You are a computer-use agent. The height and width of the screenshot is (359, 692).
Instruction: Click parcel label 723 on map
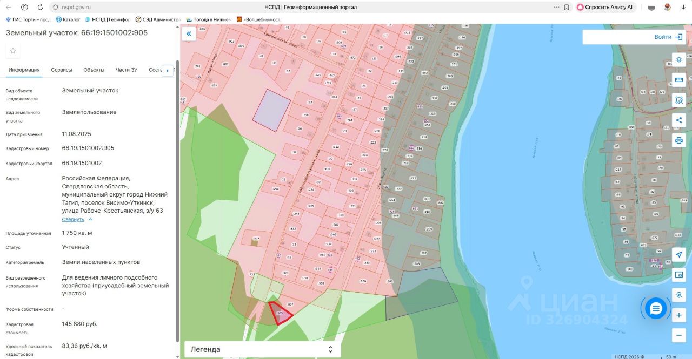252,275
